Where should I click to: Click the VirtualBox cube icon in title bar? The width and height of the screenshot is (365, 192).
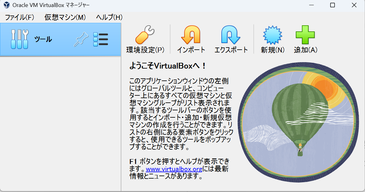(6, 5)
